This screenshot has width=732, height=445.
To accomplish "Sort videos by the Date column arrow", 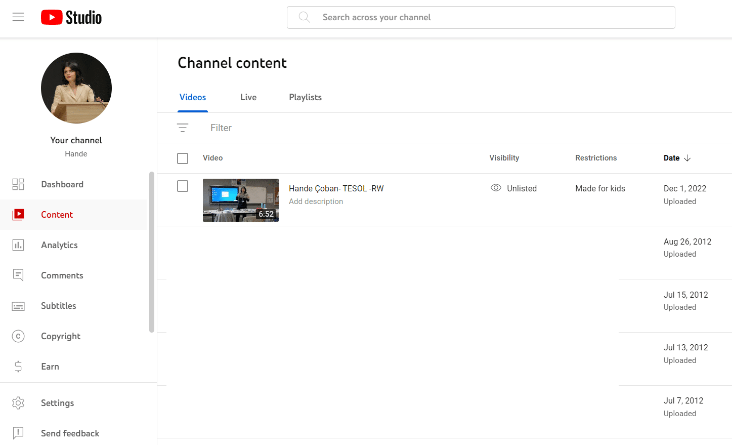I will [x=687, y=158].
